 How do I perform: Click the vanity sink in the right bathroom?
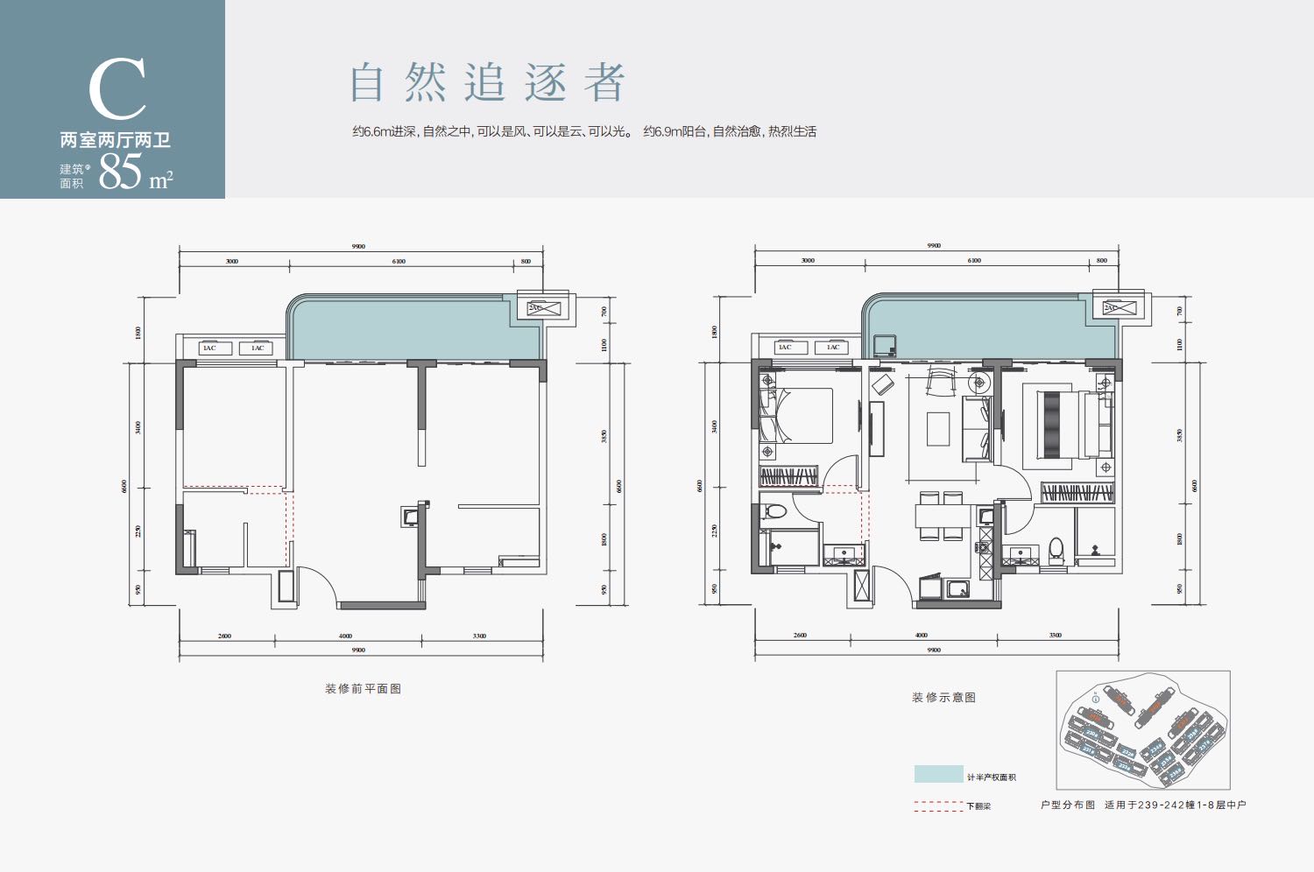coord(1020,555)
